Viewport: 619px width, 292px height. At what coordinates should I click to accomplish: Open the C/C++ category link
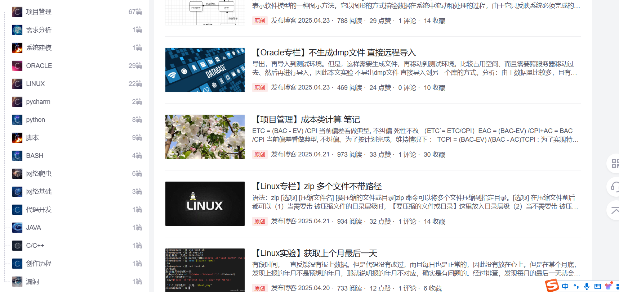pos(35,246)
